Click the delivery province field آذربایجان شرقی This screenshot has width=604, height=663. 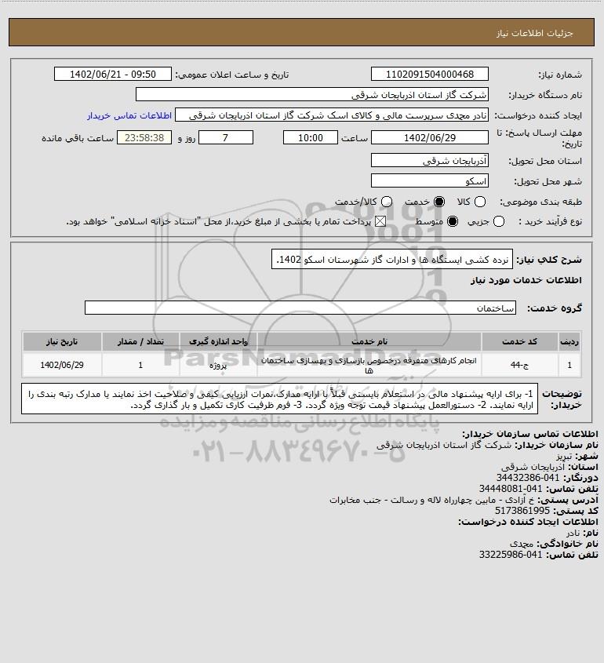[429, 160]
